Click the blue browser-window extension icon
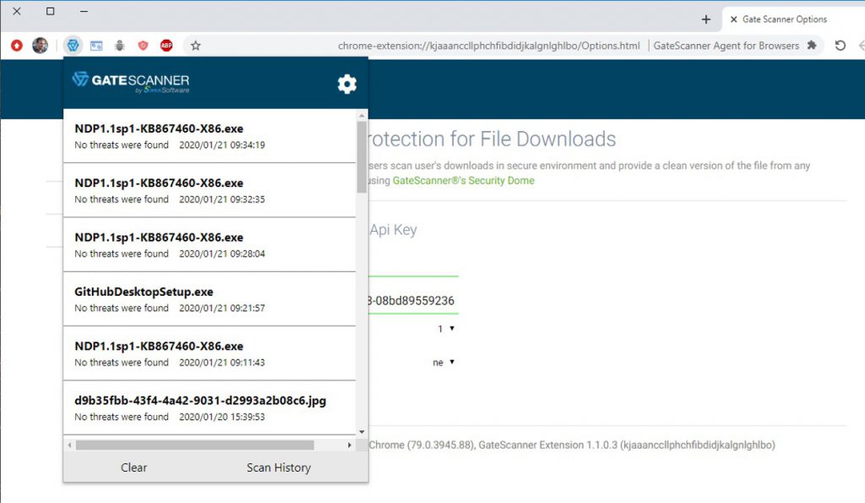865x503 pixels. (x=96, y=46)
